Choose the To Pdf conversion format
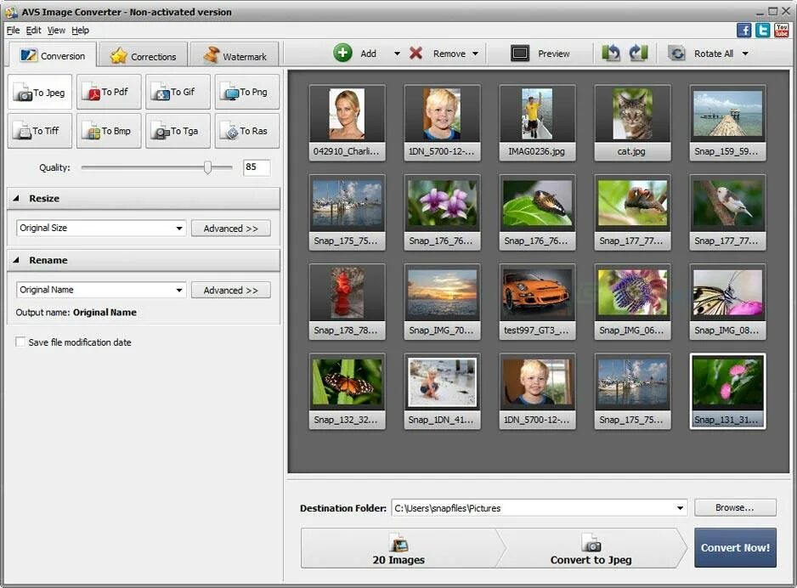The height and width of the screenshot is (588, 797). [x=109, y=92]
